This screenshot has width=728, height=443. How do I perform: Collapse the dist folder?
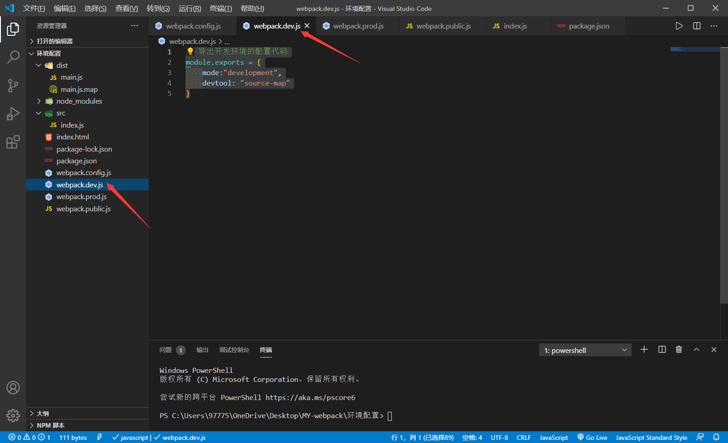(88, 65)
